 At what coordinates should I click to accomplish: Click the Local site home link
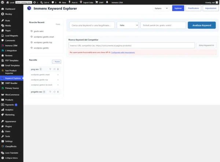tap(10, 3)
